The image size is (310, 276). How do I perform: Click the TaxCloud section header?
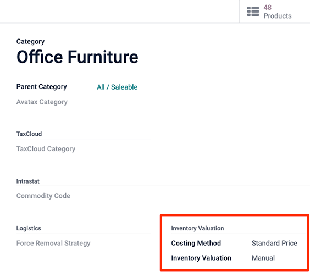pos(29,134)
